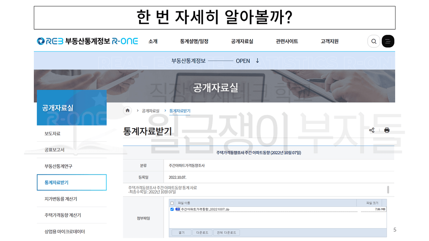The image size is (429, 241).
Task: Click the share icon
Action: [371, 130]
